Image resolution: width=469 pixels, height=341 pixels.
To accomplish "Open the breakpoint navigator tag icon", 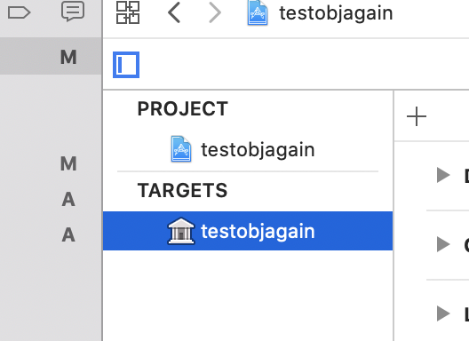I will click(x=19, y=12).
